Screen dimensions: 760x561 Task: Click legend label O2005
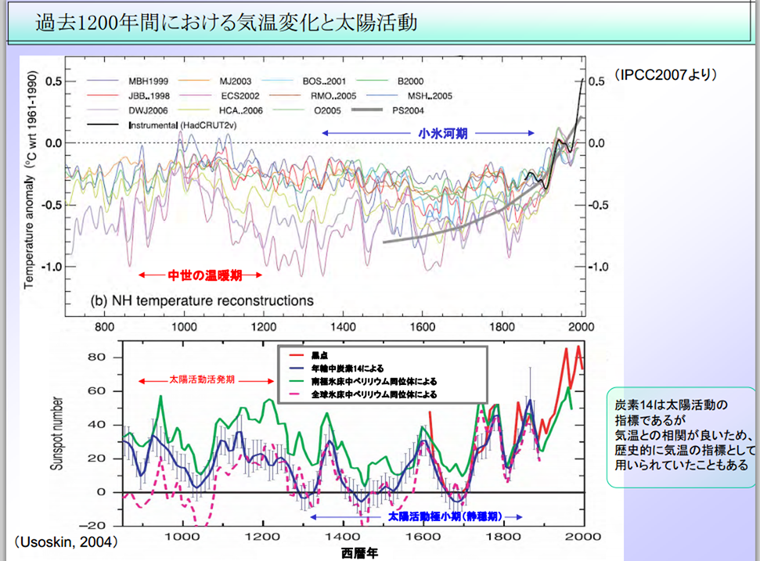click(x=328, y=110)
